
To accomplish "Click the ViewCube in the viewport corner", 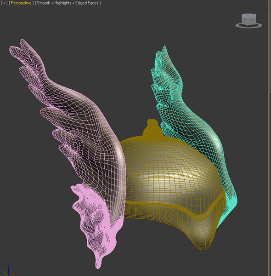I will pos(248,19).
